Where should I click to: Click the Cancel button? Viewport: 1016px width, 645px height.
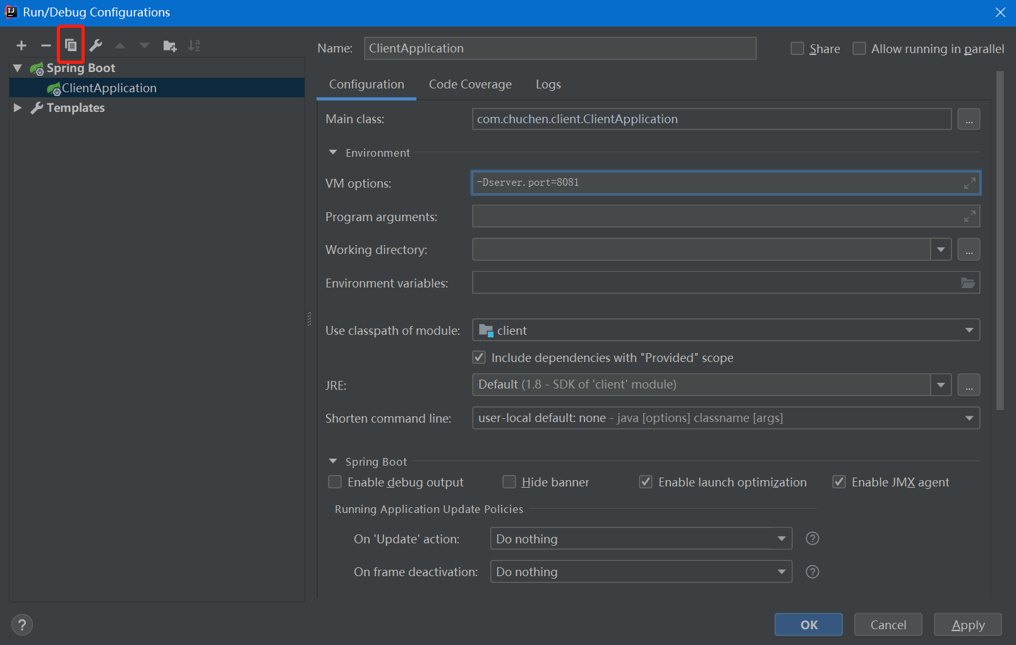(888, 625)
